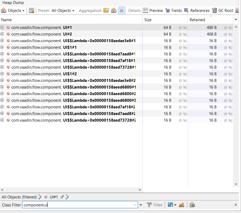Select the UI$1#2 object row
The width and height of the screenshot is (241, 213).
click(x=70, y=74)
